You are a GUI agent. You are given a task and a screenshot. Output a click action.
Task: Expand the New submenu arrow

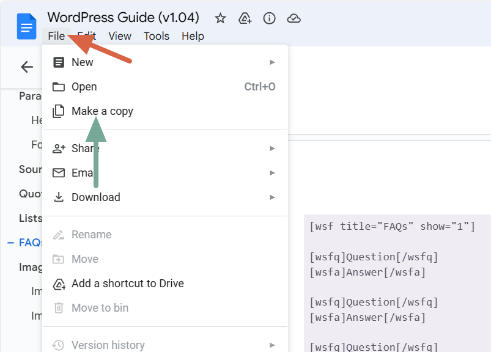[272, 62]
